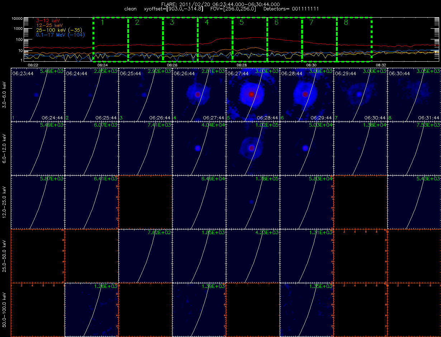Click the 2.92E+03 peak value
The image size is (441, 337).
click(160, 71)
